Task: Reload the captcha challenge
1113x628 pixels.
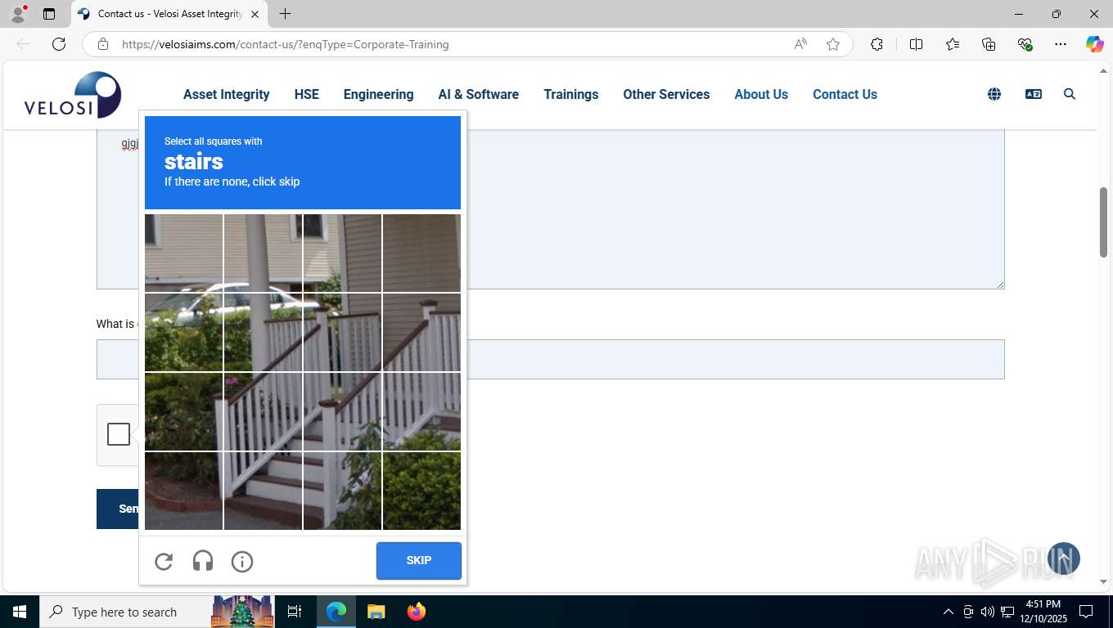Action: tap(164, 561)
